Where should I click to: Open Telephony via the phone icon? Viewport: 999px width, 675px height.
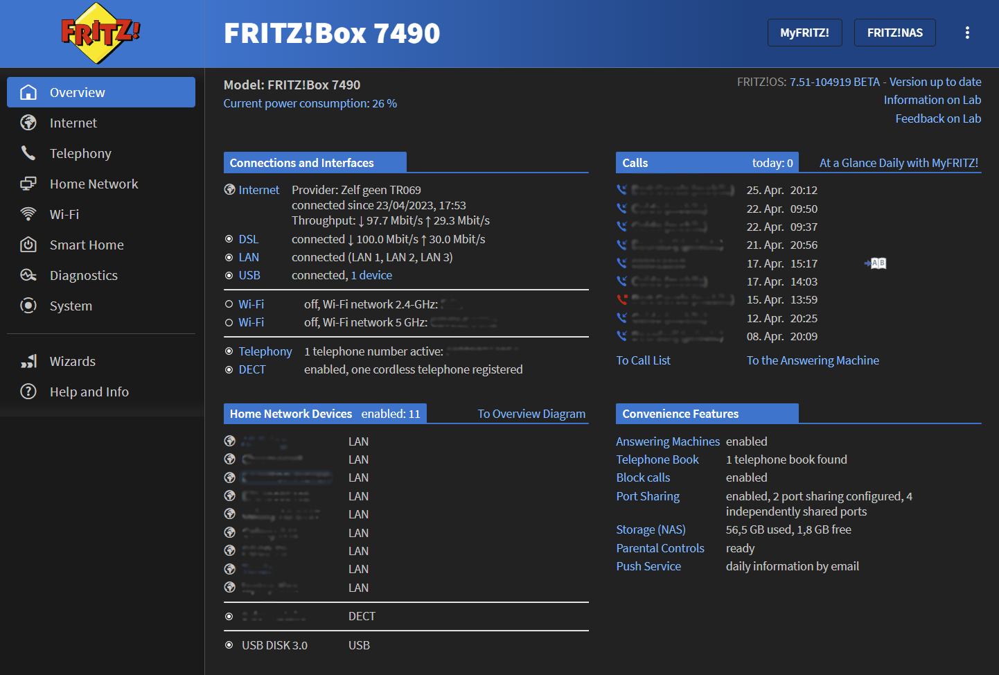pyautogui.click(x=28, y=153)
